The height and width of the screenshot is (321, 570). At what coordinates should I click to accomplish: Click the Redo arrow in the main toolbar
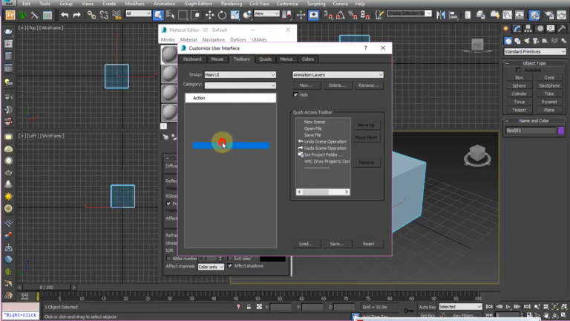click(76, 15)
